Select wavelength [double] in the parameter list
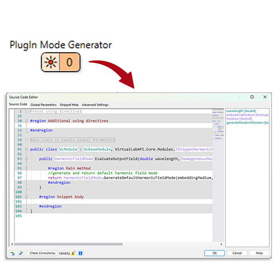The width and height of the screenshot is (275, 275). click(241, 111)
